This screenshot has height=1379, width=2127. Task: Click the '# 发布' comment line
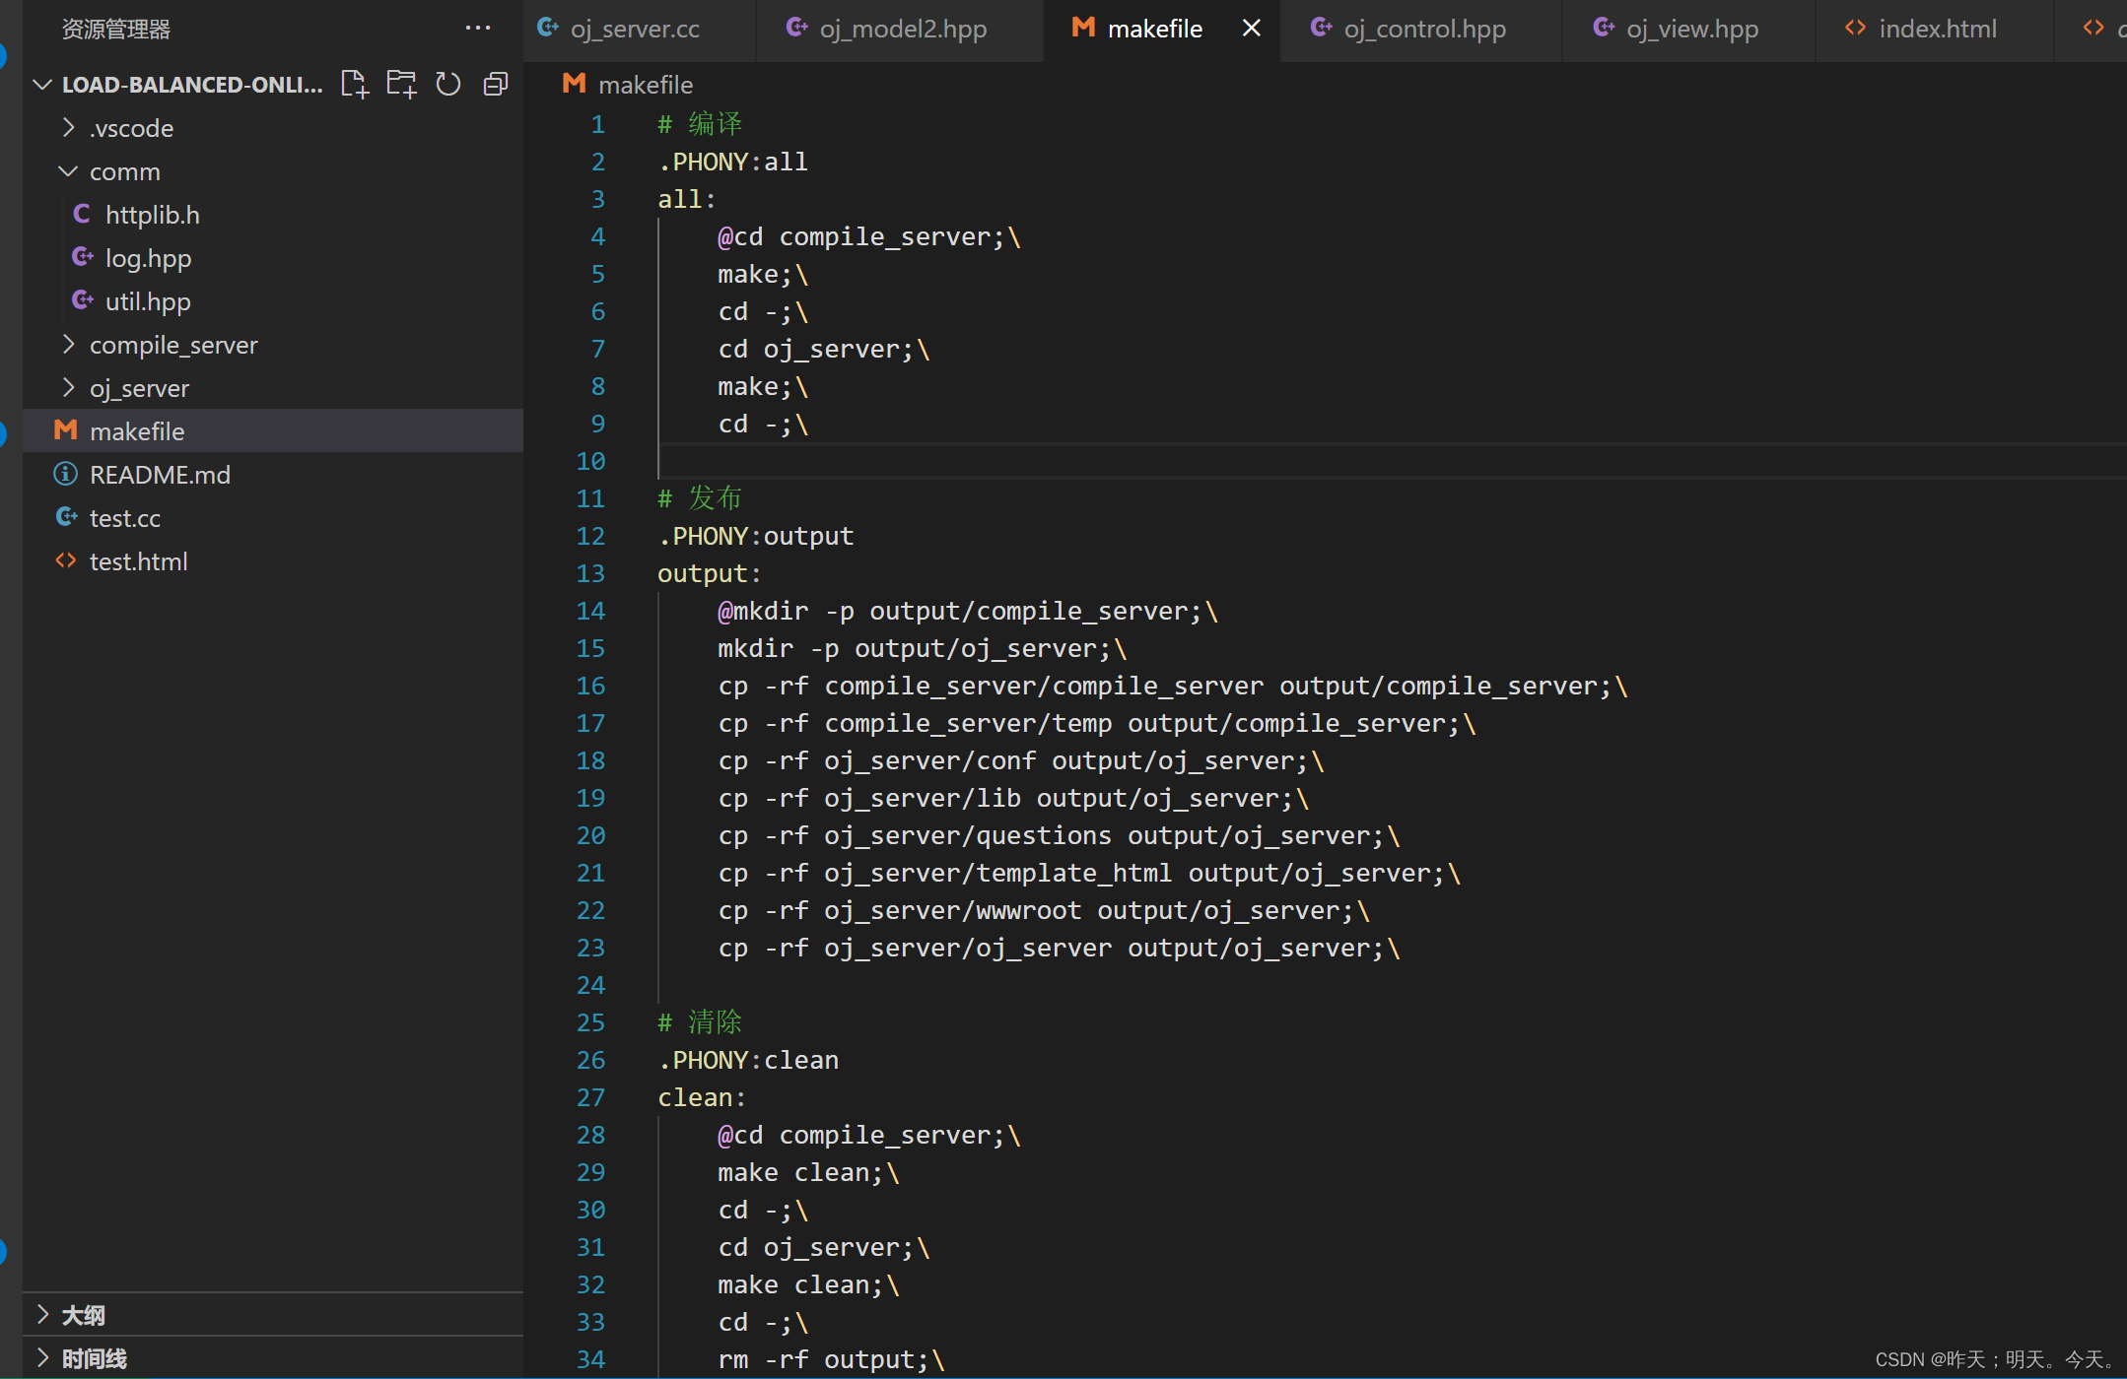coord(700,498)
